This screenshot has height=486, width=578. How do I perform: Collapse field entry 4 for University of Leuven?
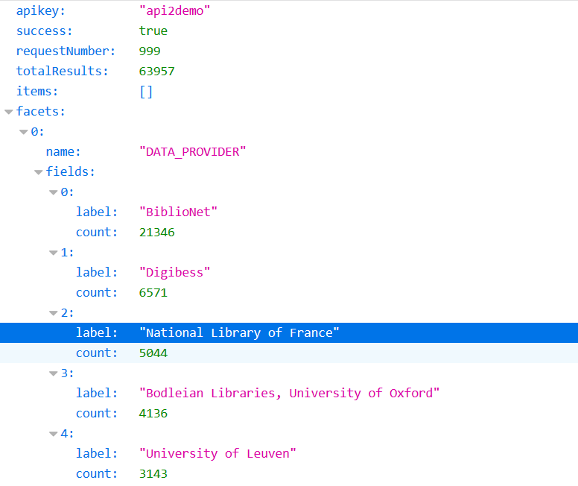(53, 434)
